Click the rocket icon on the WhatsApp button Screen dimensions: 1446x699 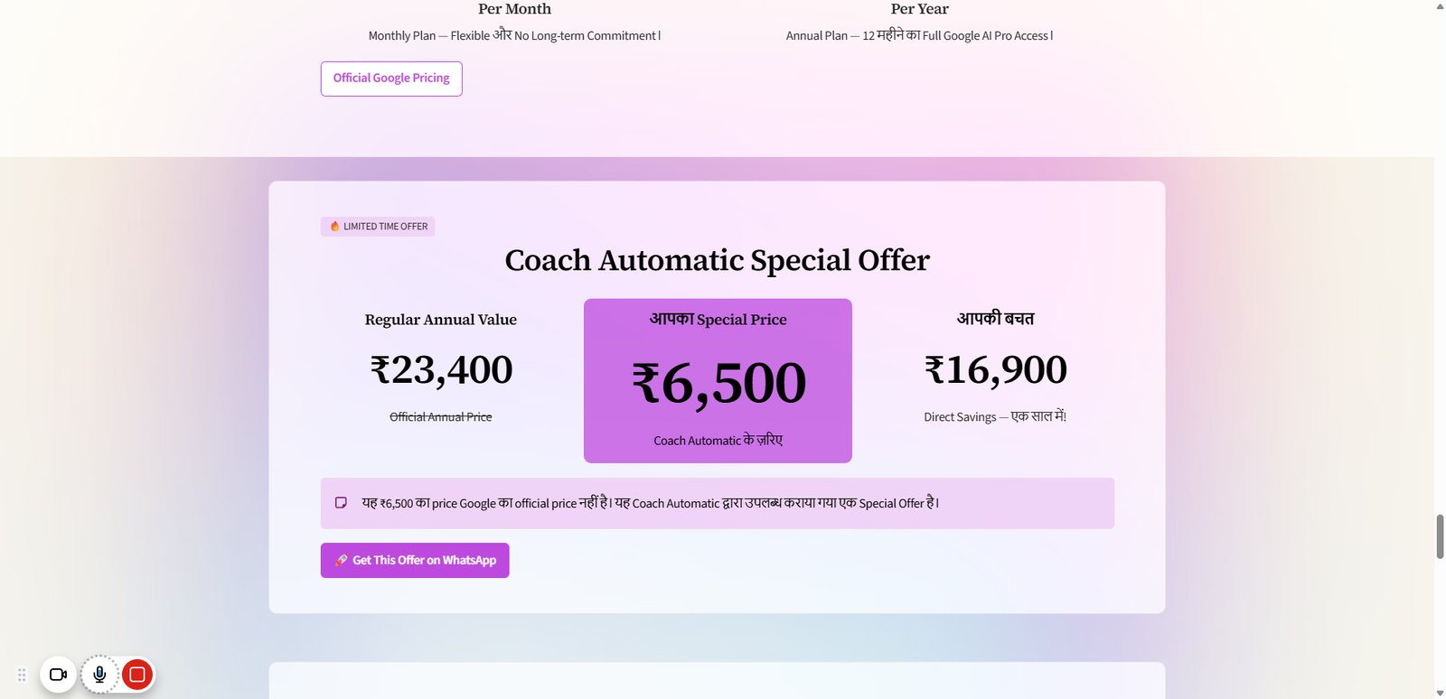[341, 560]
